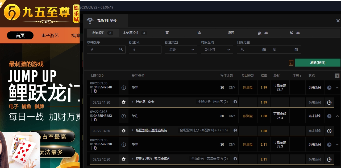Click clock icon on 斯图加特 match row
Screen dimensions: 341x168
(329, 131)
